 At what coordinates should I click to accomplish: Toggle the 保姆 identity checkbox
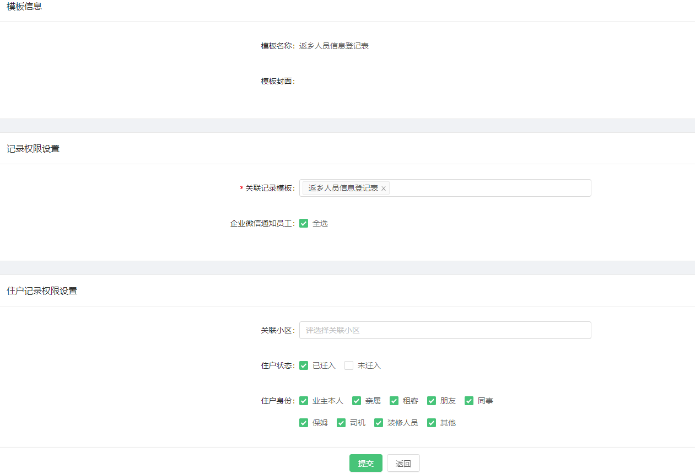pos(304,423)
